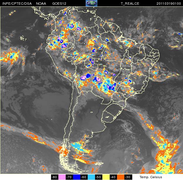Click the INPE/CPTEC/DSA header text
The image size is (183, 180).
coord(17,4)
